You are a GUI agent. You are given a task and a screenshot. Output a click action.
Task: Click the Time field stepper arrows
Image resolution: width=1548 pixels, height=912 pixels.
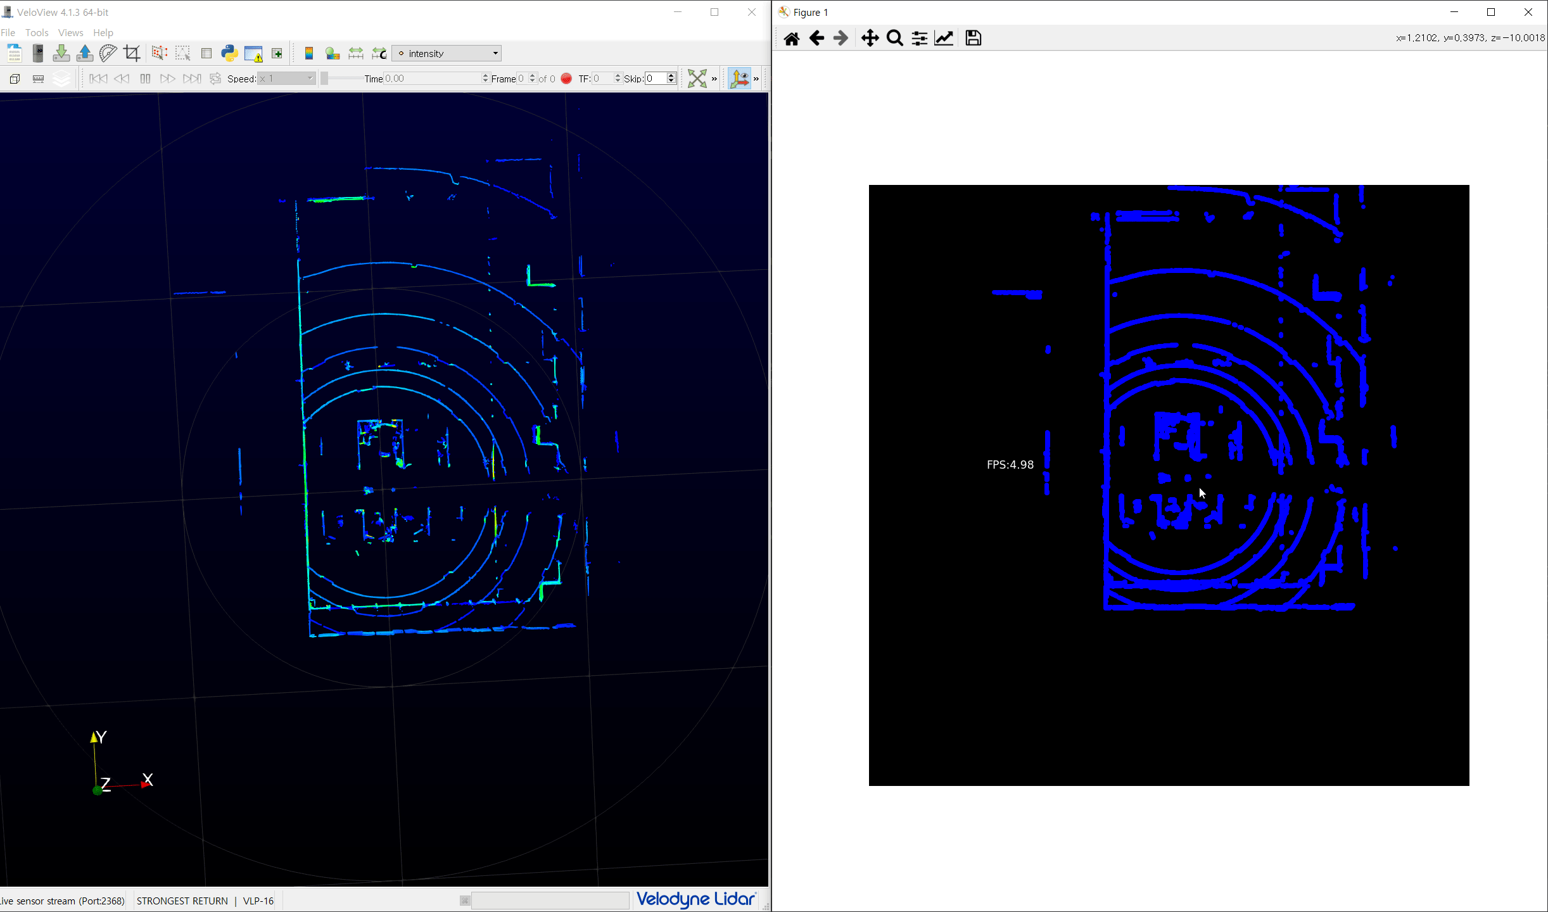(x=486, y=79)
